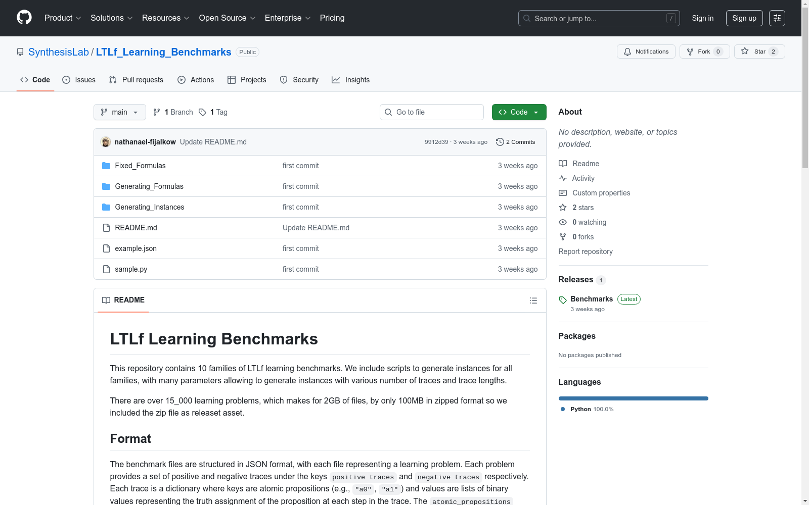
Task: Switch to the Projects tab
Action: tap(247, 80)
